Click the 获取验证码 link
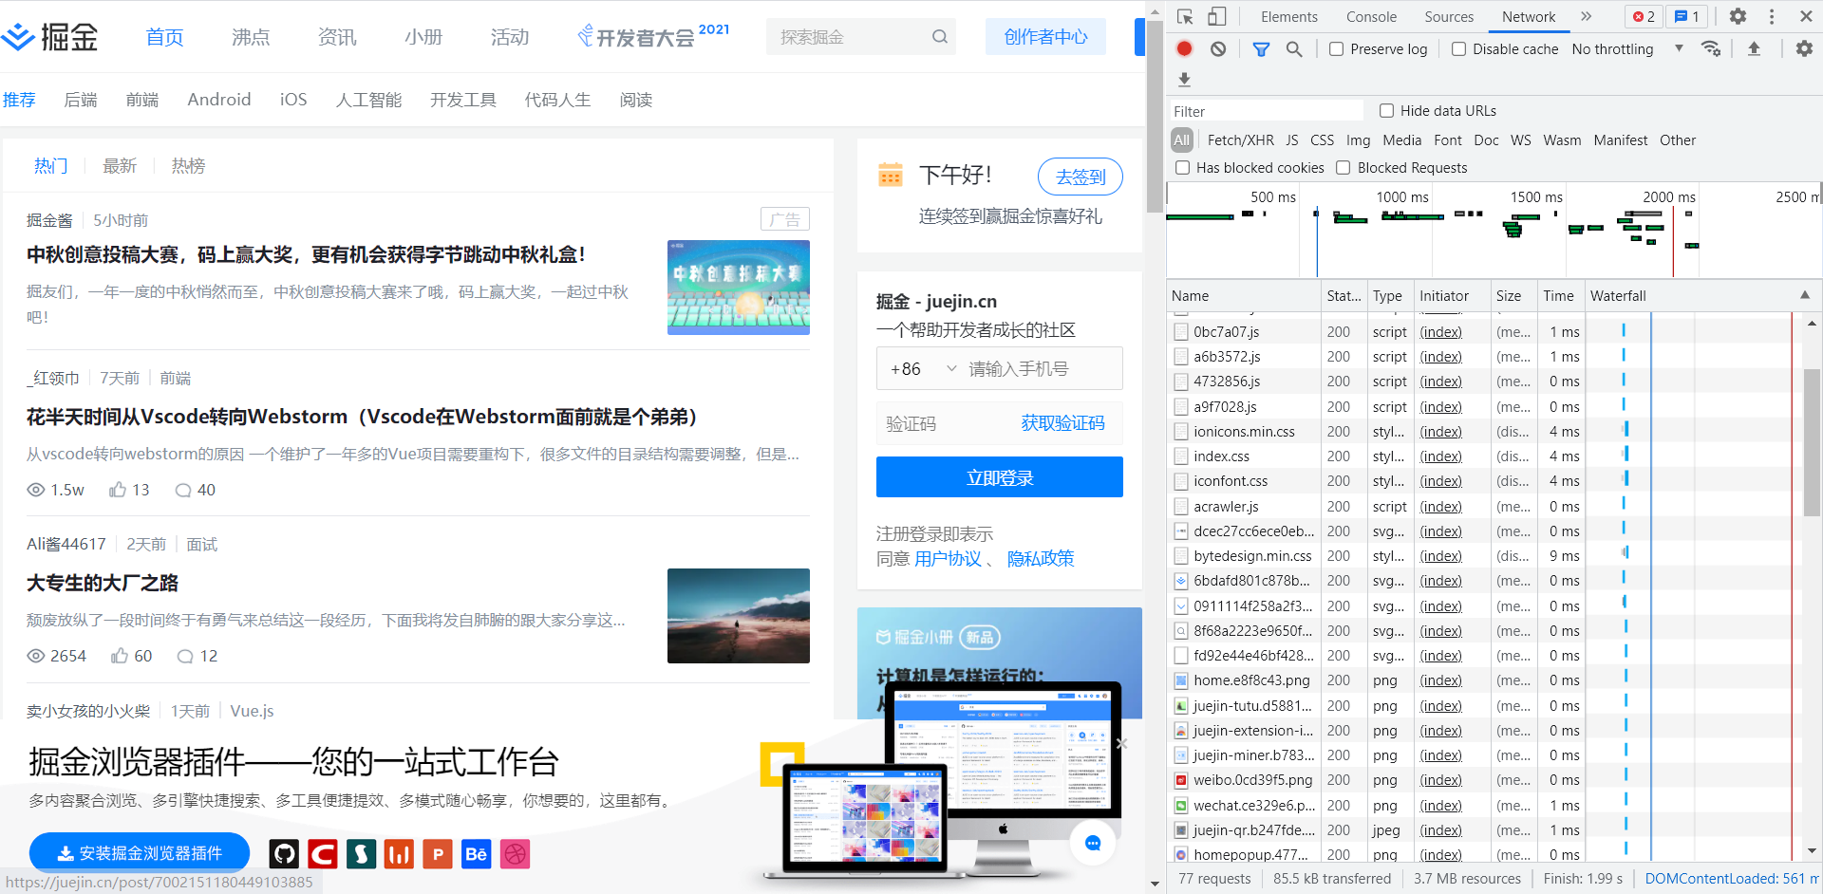1823x894 pixels. [x=1062, y=423]
